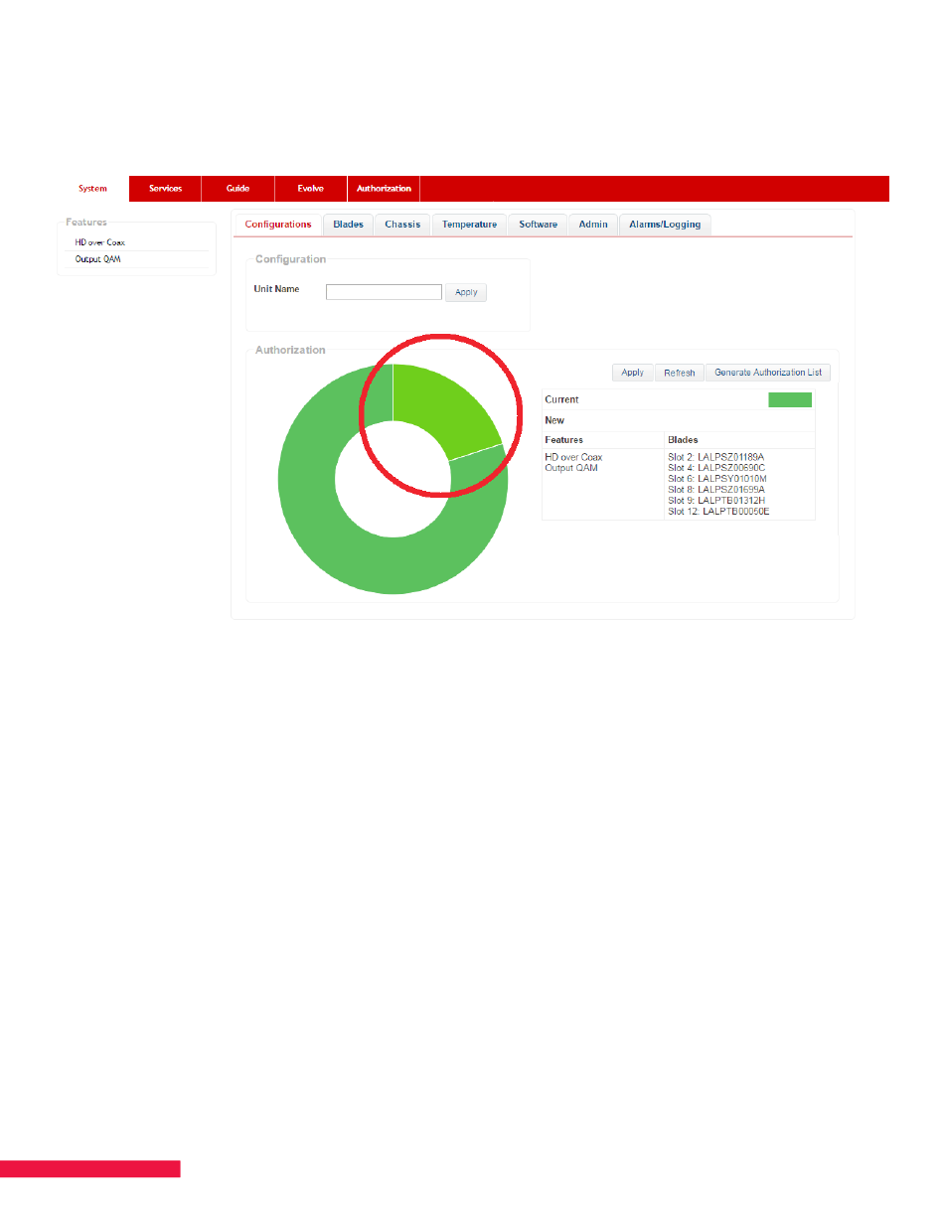Open the Alarms/Logging sub-tab
The width and height of the screenshot is (944, 1221).
[x=665, y=225]
